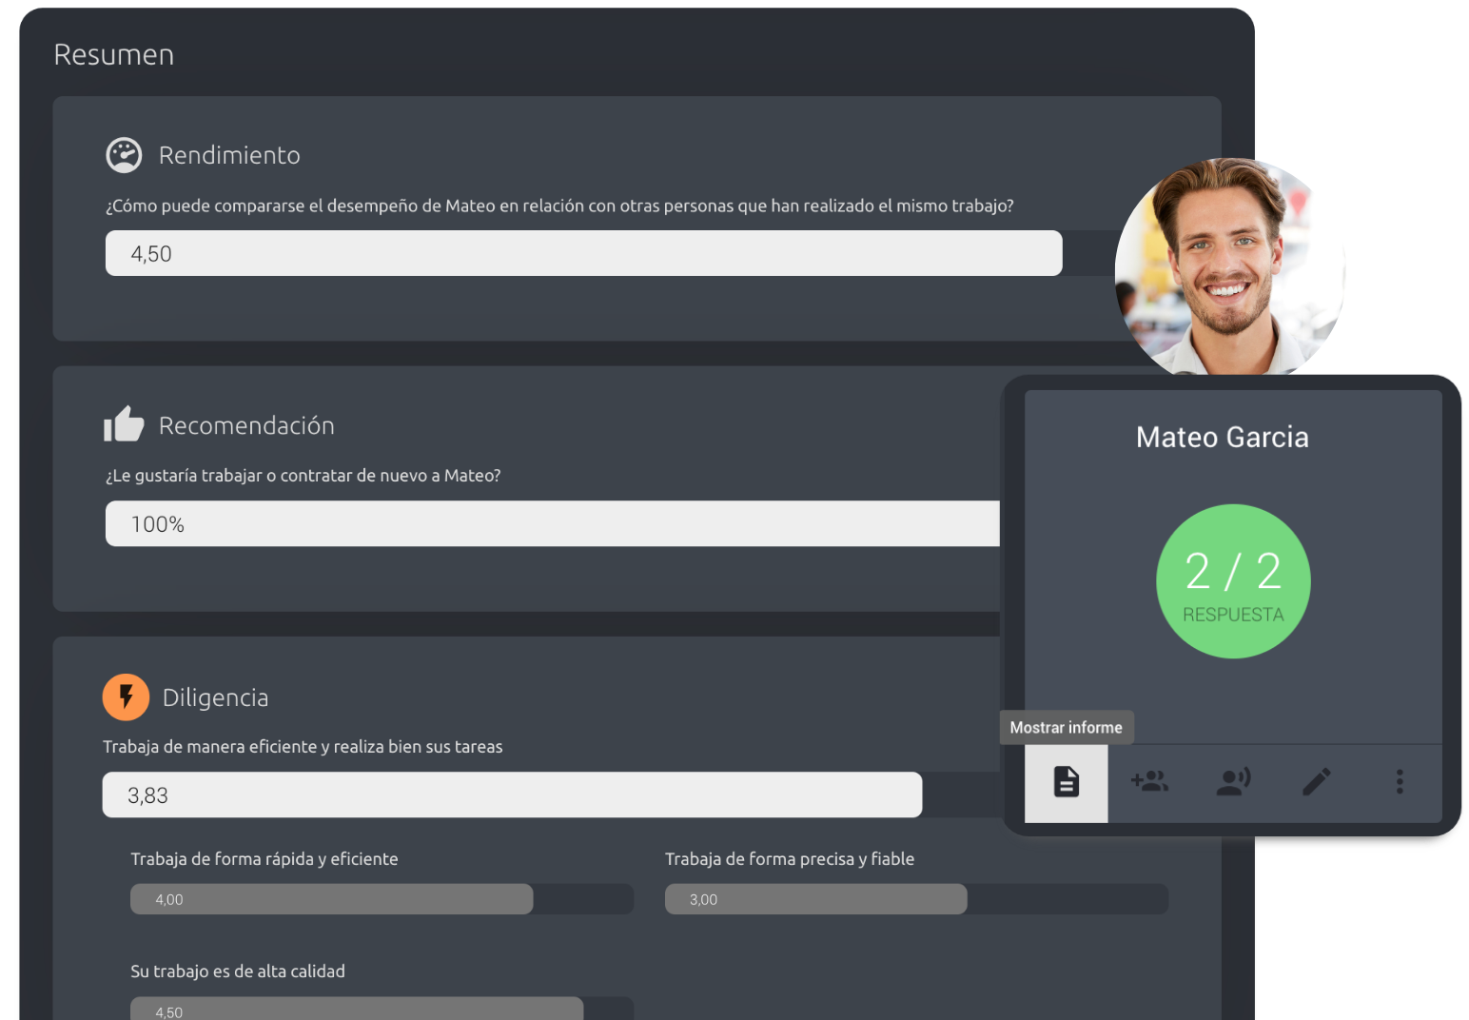Click the Mostrar informe tooltip label
Screen dimensions: 1469x1020
click(1066, 728)
